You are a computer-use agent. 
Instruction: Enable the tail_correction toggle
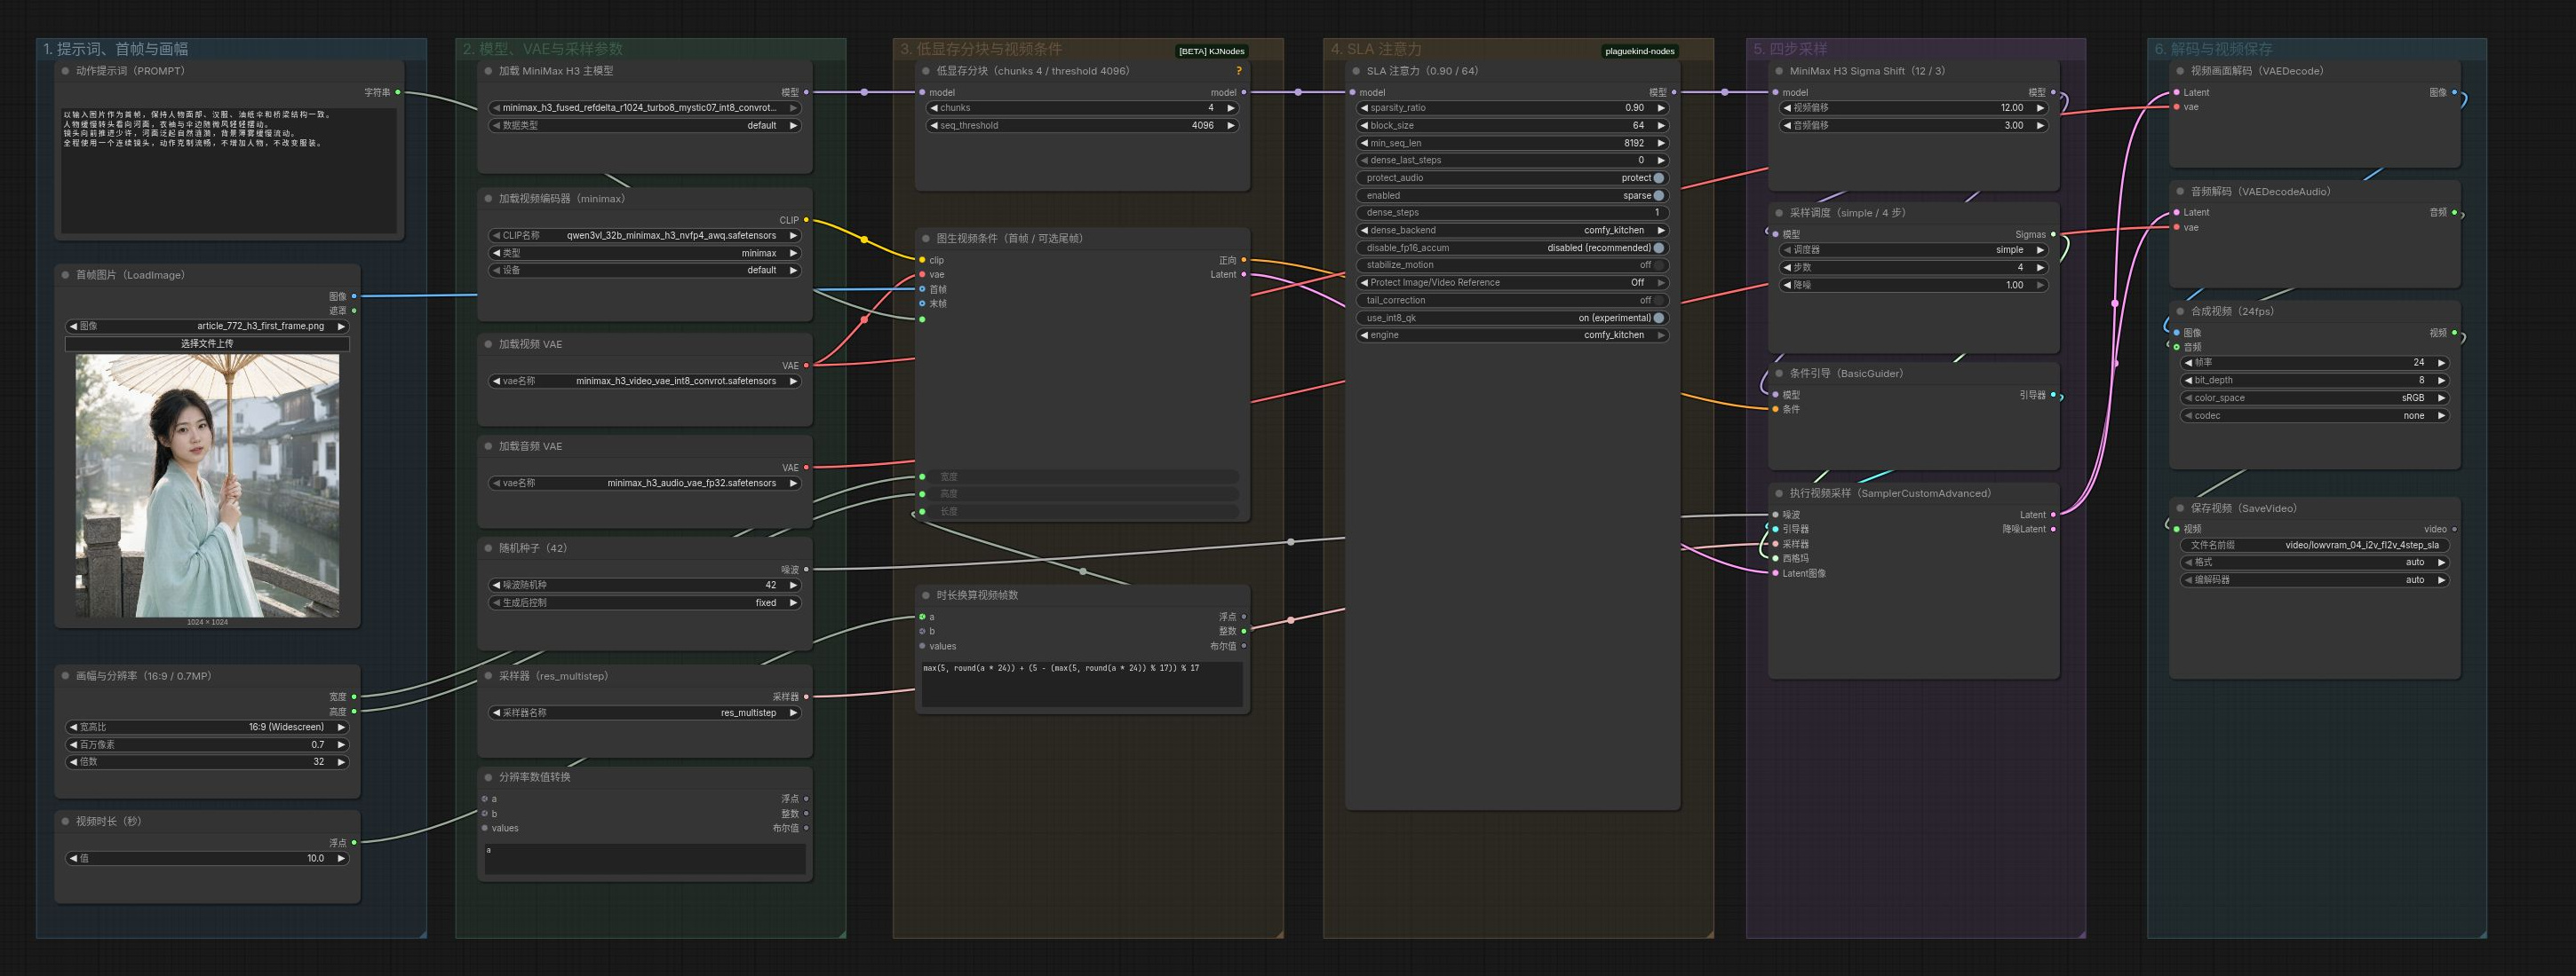[x=1659, y=301]
